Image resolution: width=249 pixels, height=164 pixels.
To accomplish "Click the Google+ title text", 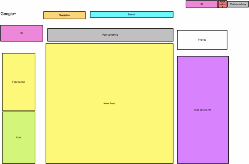I will point(8,14).
